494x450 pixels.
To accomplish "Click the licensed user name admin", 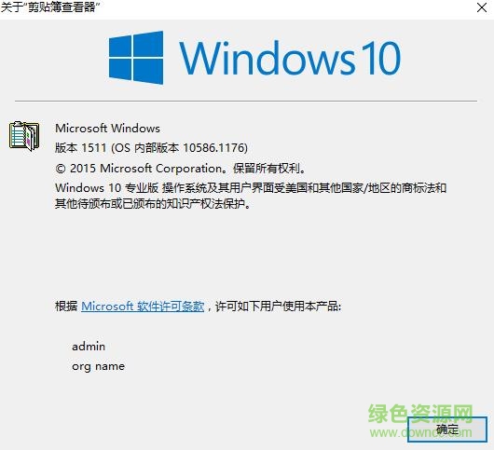I will 89,347.
